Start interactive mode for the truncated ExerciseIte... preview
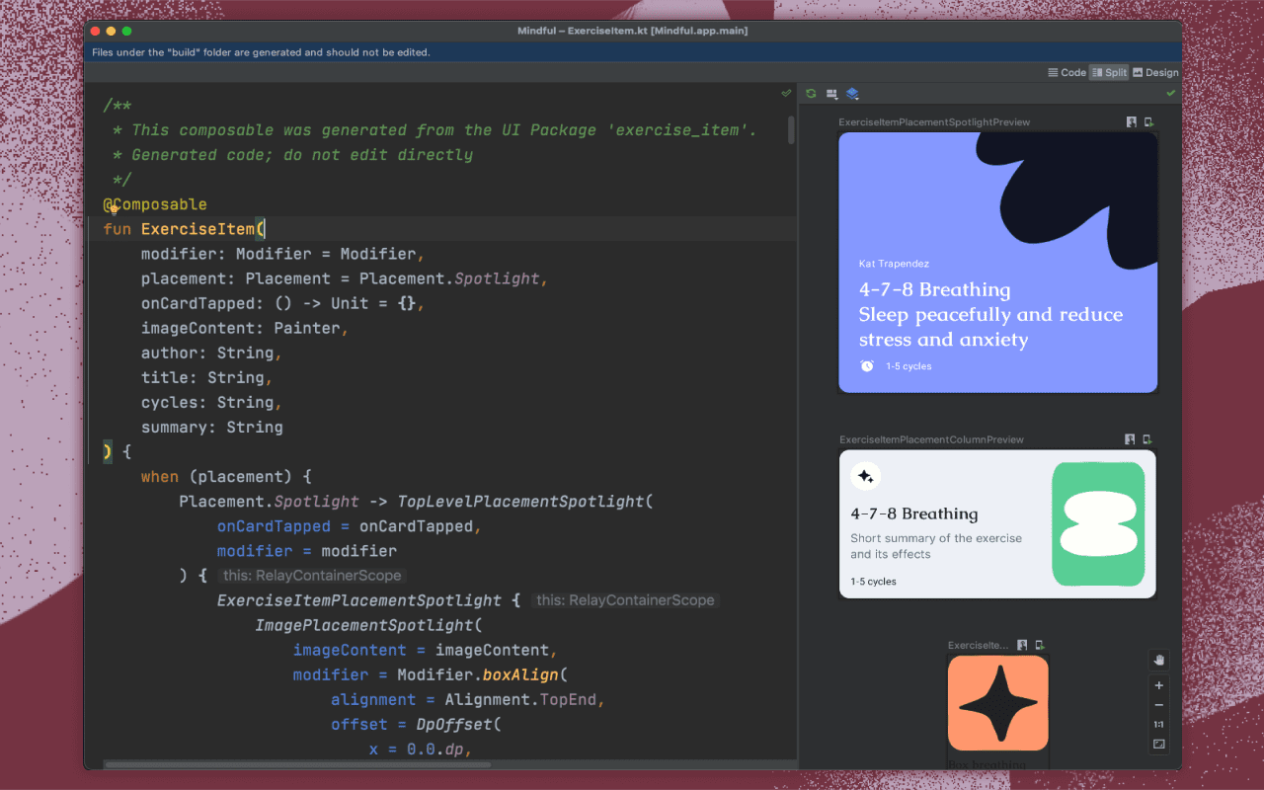The image size is (1264, 790). [x=1022, y=645]
